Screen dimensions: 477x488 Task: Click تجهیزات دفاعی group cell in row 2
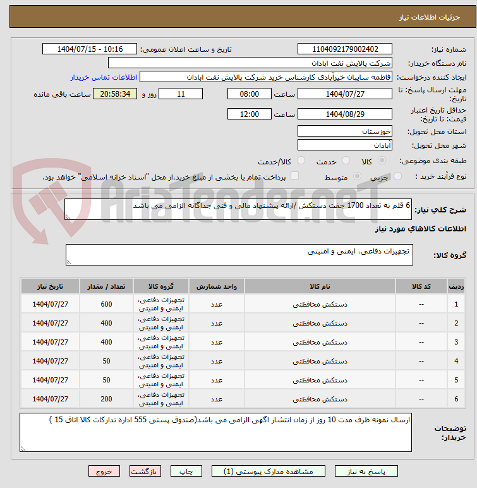(x=161, y=323)
